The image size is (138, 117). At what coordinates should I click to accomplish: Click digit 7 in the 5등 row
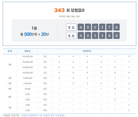point(129,89)
